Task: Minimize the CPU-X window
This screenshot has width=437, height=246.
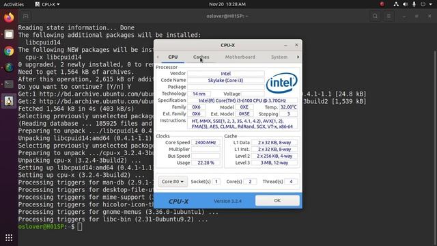Action: (x=285, y=45)
